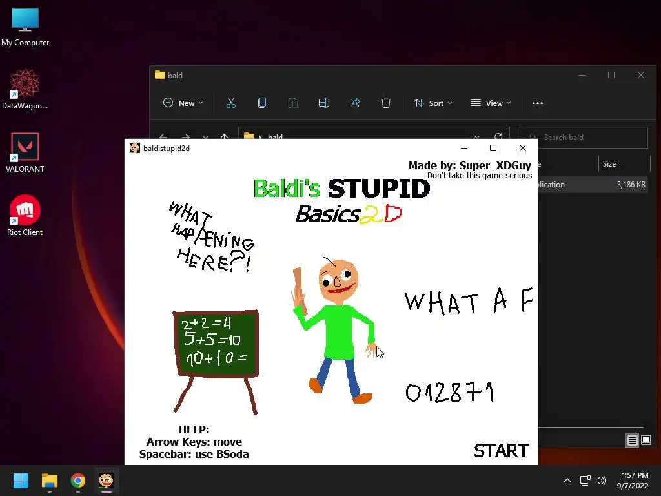Open the DataWagon desktop shortcut
The width and height of the screenshot is (661, 496).
coord(25,89)
